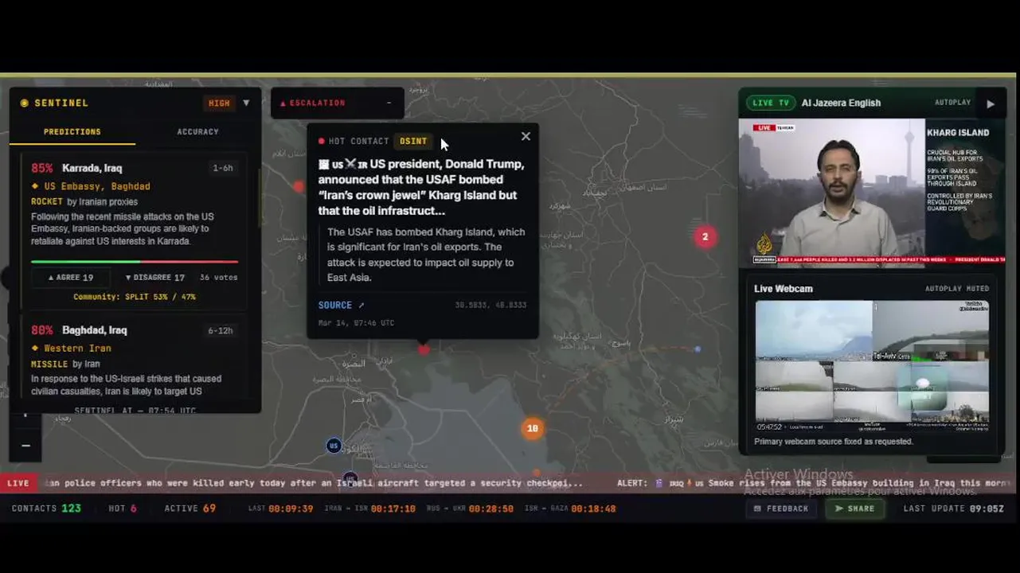The height and width of the screenshot is (573, 1020).
Task: Click the 85% probability on Karrada prediction
Action: pos(42,168)
